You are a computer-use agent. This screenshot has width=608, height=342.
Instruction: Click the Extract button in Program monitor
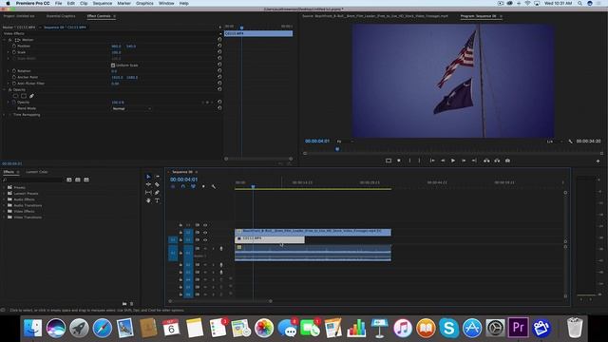pyautogui.click(x=497, y=161)
